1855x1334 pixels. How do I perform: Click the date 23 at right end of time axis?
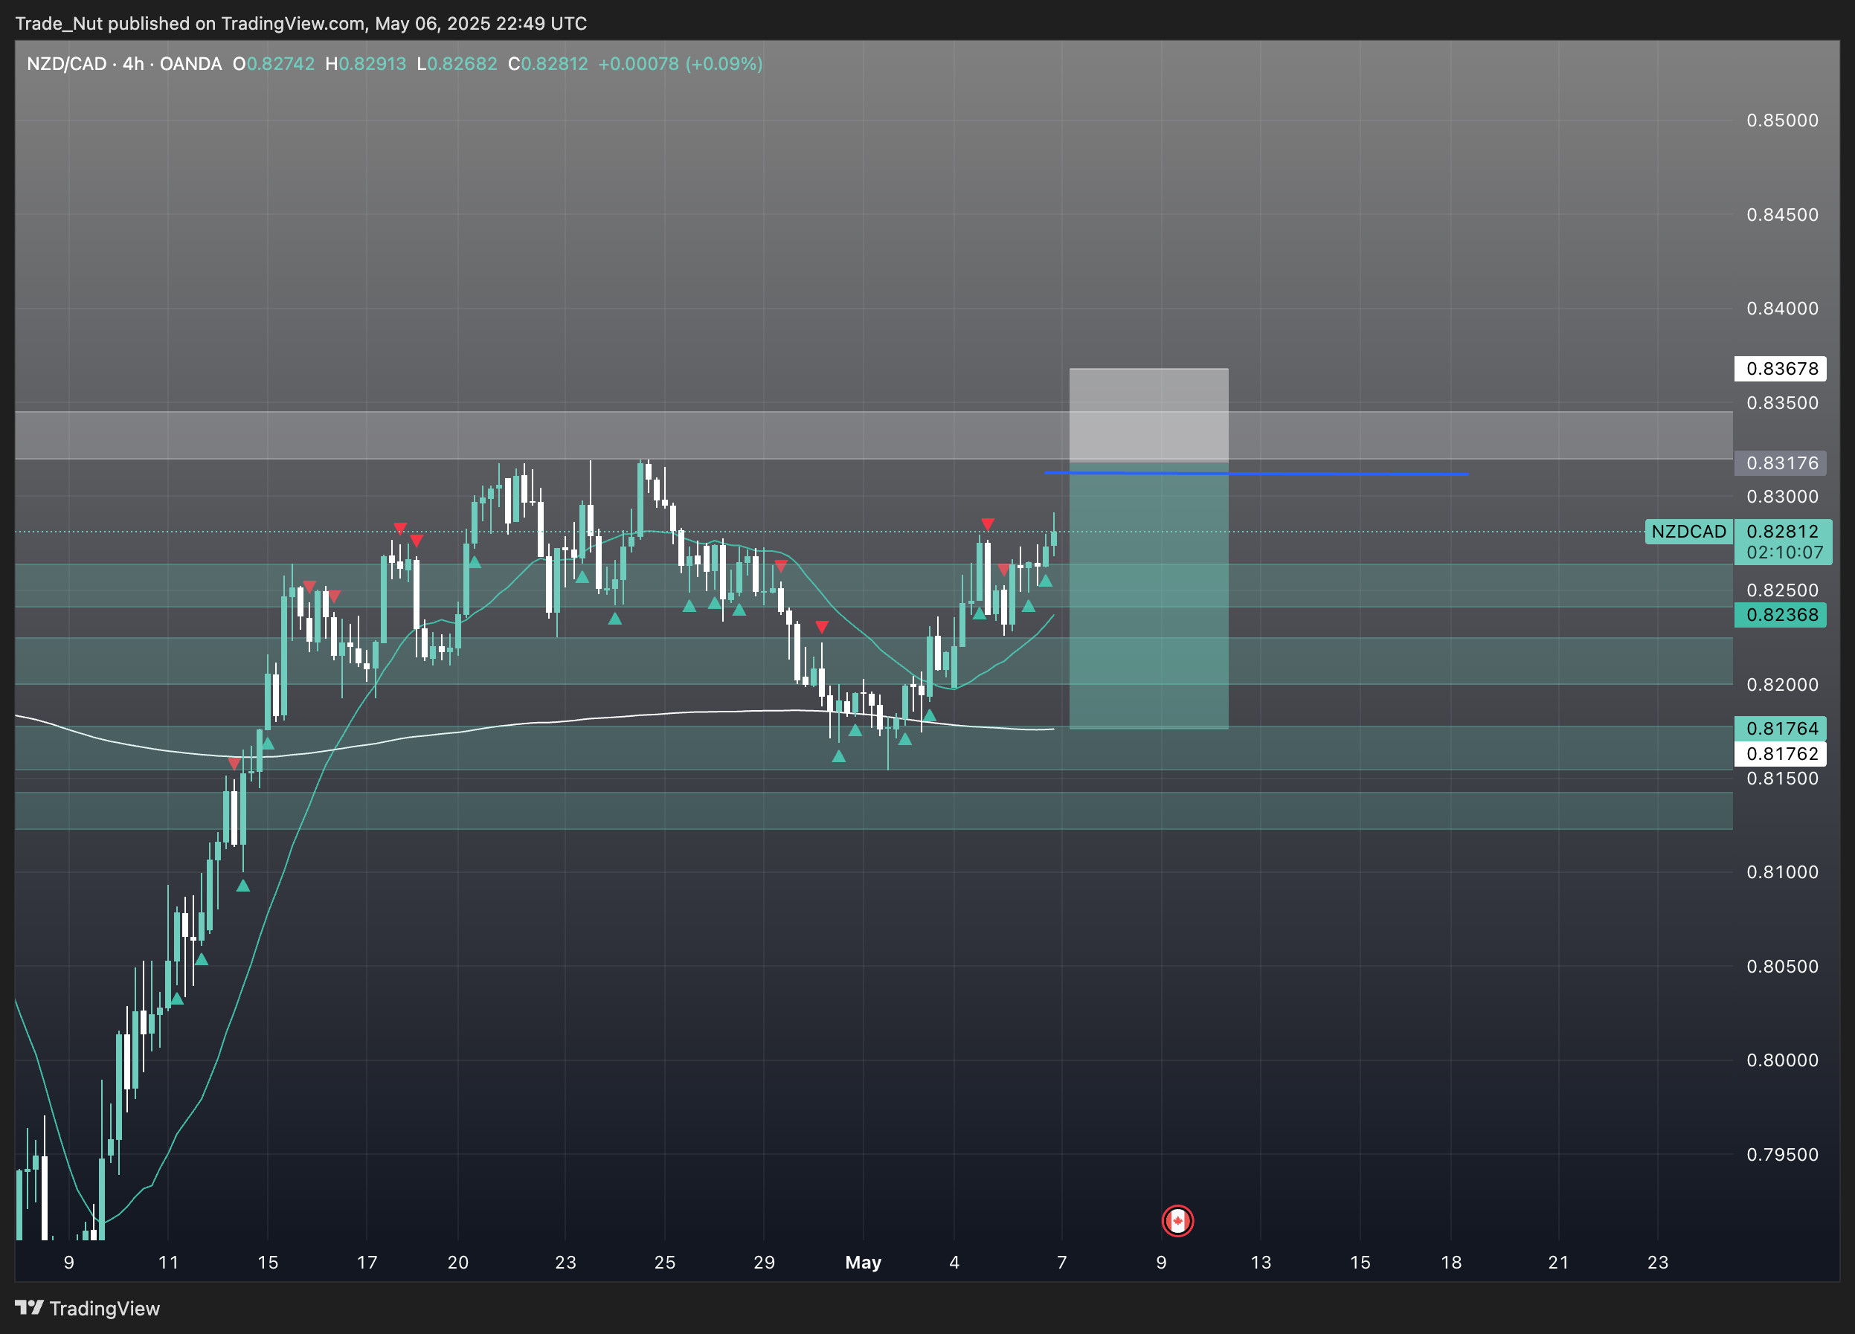pyautogui.click(x=1657, y=1262)
